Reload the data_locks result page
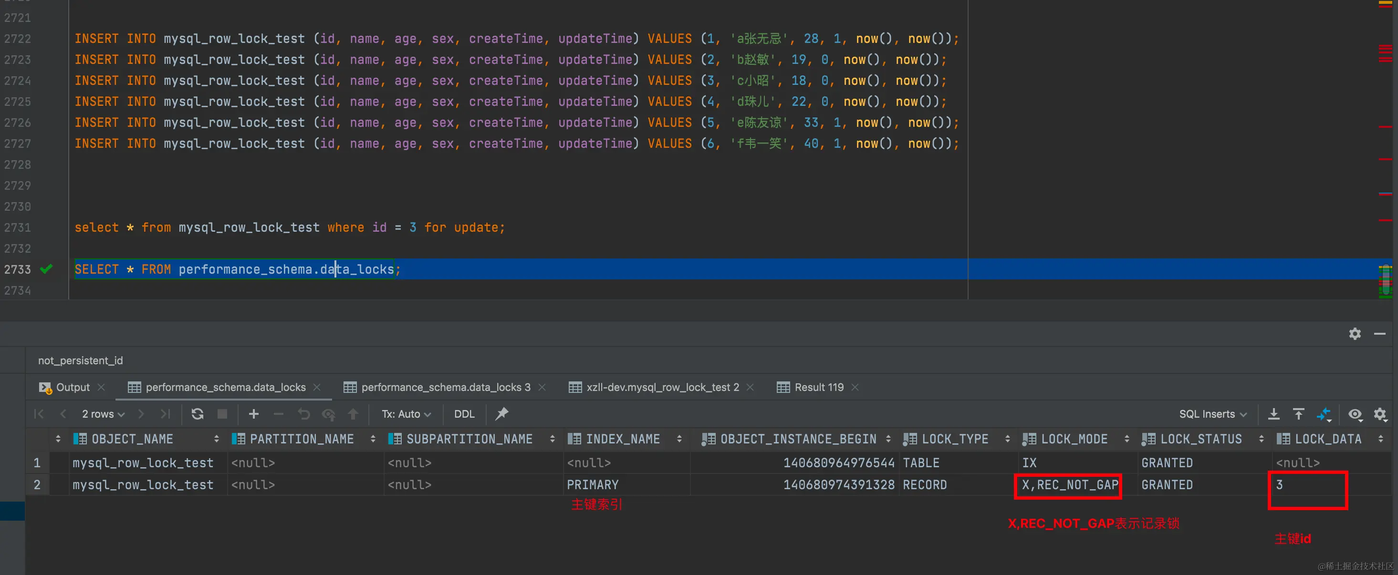This screenshot has height=575, width=1398. tap(198, 414)
